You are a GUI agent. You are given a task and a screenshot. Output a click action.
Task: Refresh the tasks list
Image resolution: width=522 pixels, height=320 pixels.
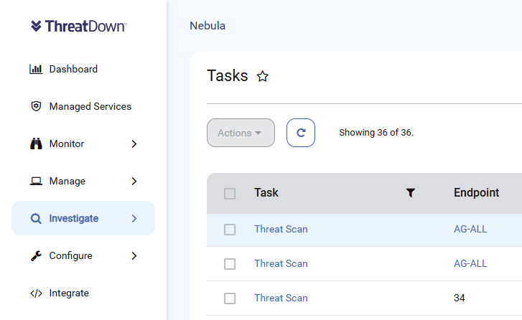(x=301, y=133)
